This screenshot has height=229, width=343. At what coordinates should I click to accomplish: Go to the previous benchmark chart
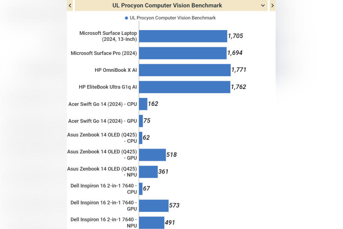[70, 6]
